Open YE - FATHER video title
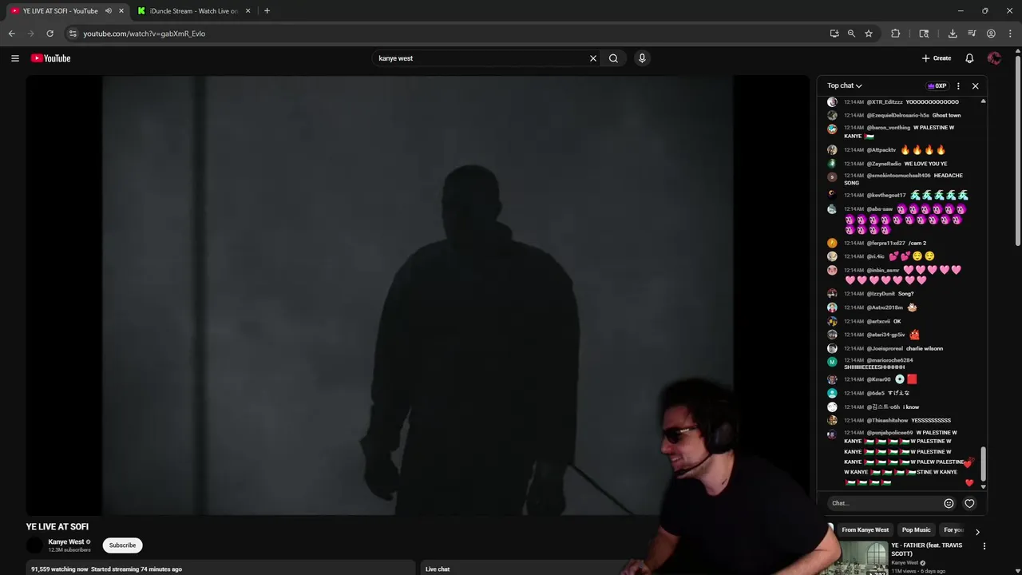Image resolution: width=1022 pixels, height=575 pixels. (926, 549)
